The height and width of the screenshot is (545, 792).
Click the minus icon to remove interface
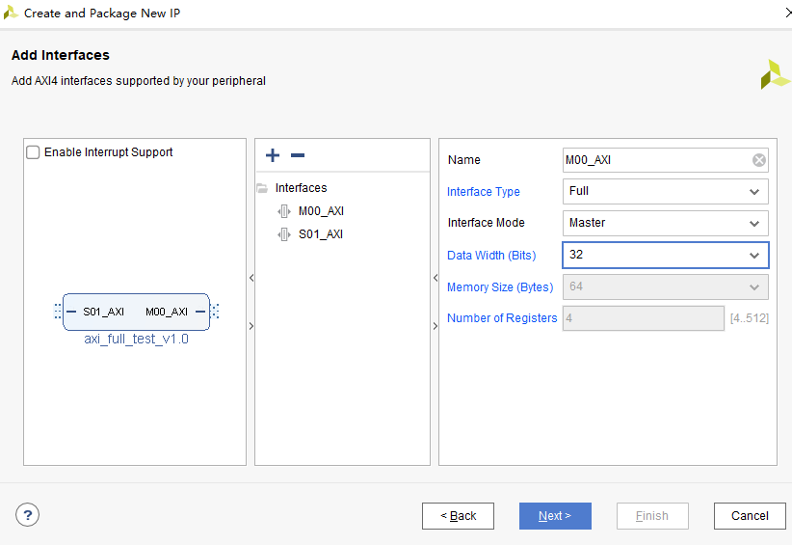tap(298, 155)
